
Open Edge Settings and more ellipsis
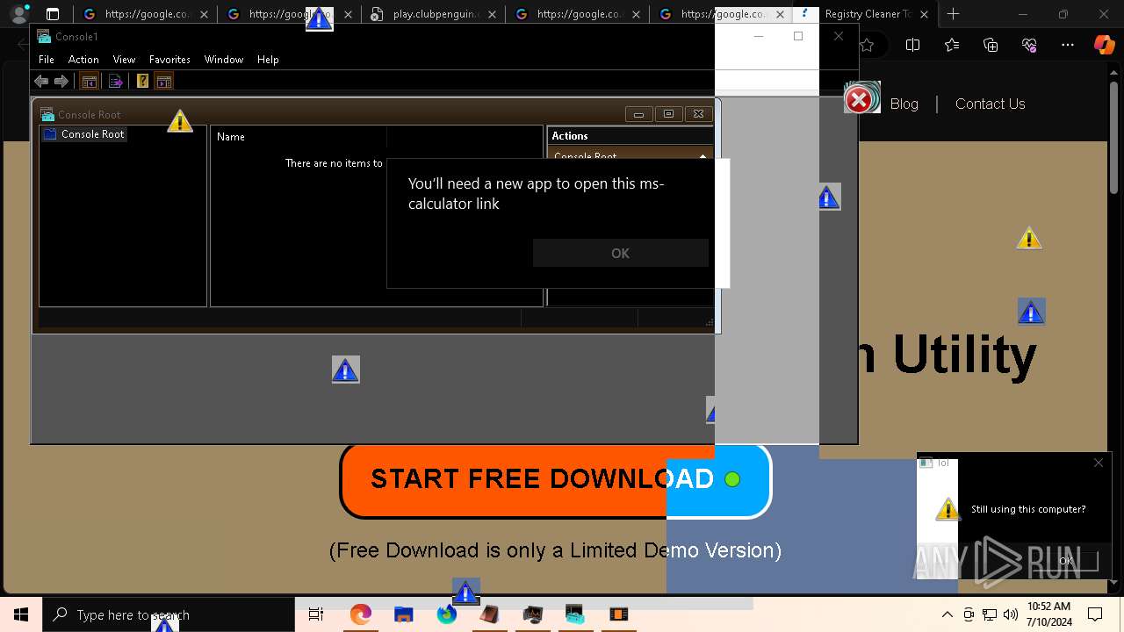coord(1068,45)
